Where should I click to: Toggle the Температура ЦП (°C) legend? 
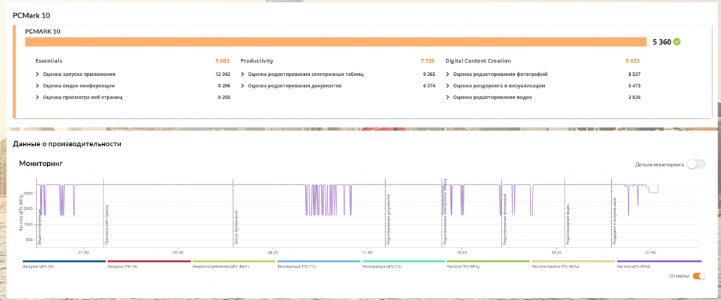tap(403, 263)
